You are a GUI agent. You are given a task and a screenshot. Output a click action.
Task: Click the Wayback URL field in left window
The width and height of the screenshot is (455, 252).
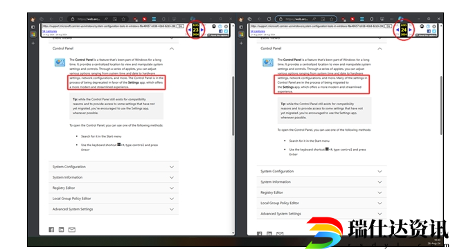click(109, 26)
